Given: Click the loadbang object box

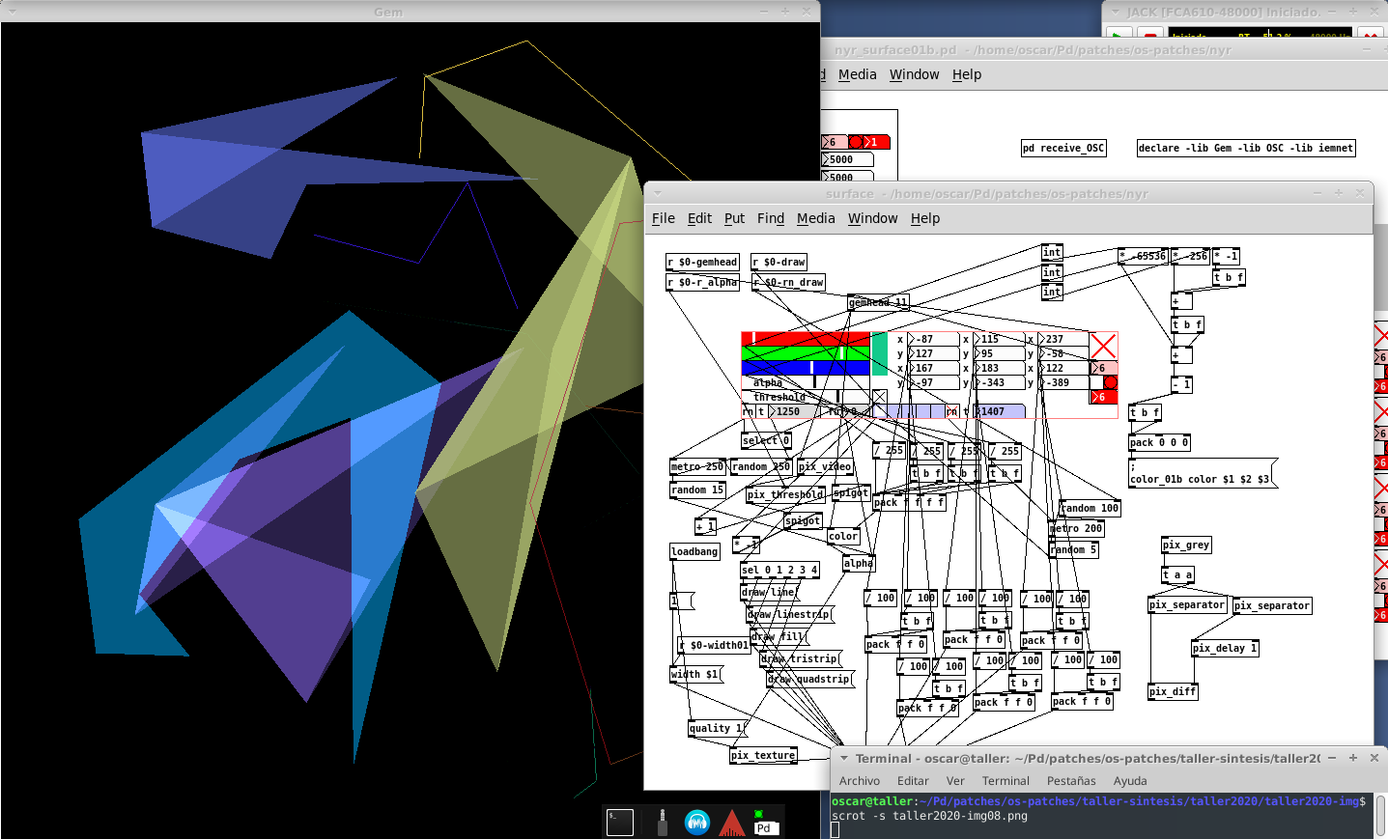Looking at the screenshot, I should tap(694, 552).
